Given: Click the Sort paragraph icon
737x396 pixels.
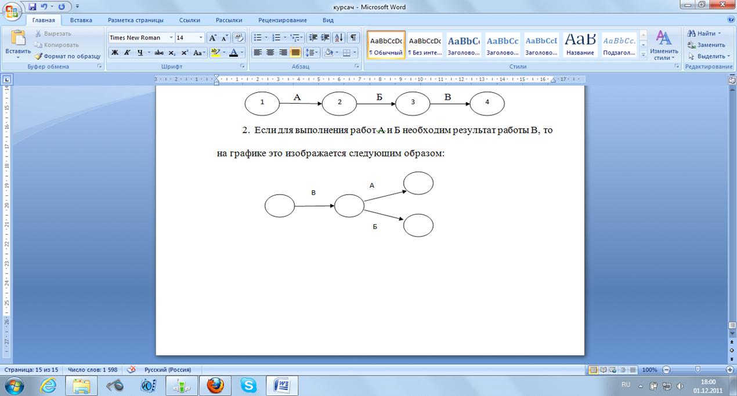Looking at the screenshot, I should click(x=339, y=38).
